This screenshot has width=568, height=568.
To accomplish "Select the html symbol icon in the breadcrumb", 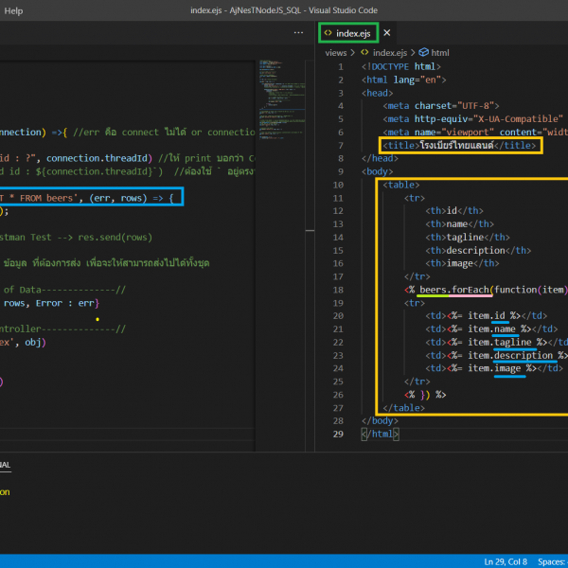I will 424,53.
